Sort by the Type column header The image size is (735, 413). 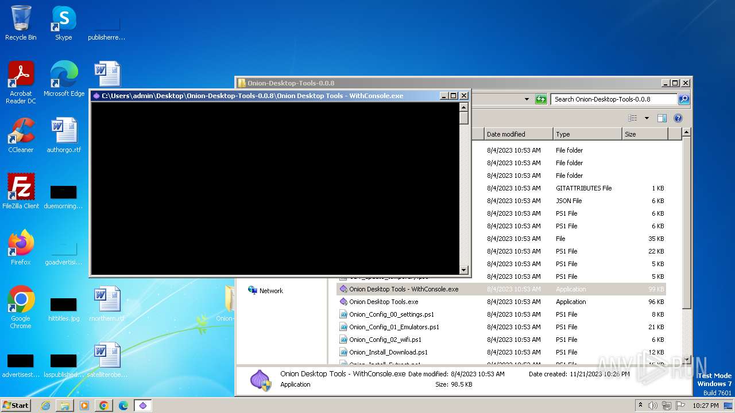click(x=587, y=134)
